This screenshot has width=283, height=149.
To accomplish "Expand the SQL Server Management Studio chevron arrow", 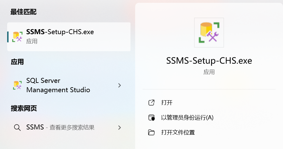I will [x=120, y=85].
